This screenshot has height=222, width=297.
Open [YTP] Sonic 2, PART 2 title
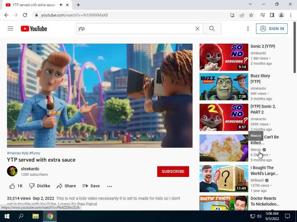pos(263,109)
